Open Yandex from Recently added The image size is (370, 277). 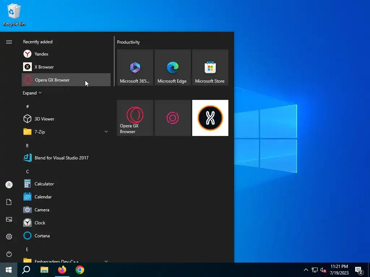click(66, 54)
